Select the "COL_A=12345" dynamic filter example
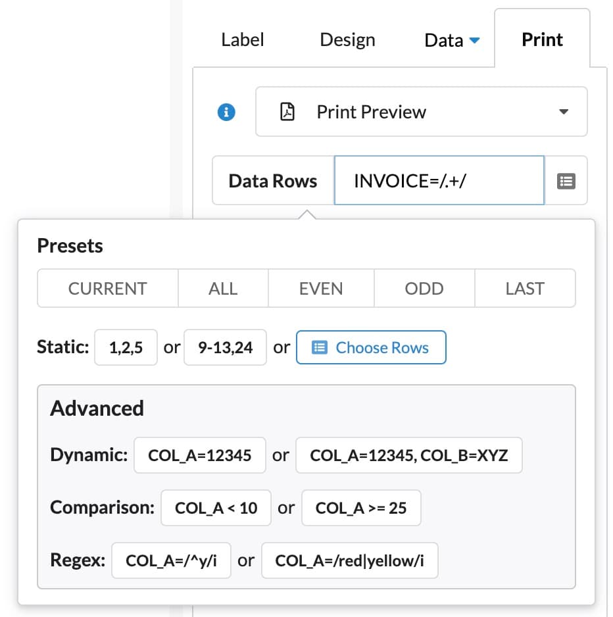This screenshot has width=613, height=617. tap(199, 455)
